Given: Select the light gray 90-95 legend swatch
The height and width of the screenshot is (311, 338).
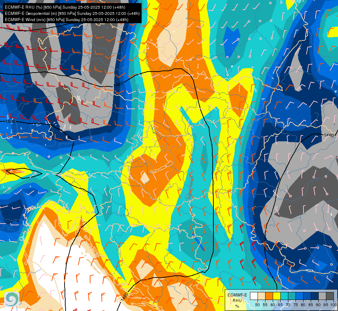Looking at the screenshot, I should coord(322,296).
